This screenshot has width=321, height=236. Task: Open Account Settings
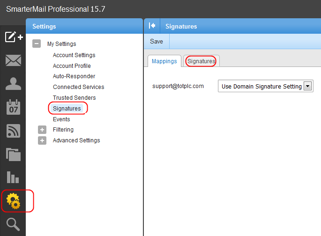point(74,55)
